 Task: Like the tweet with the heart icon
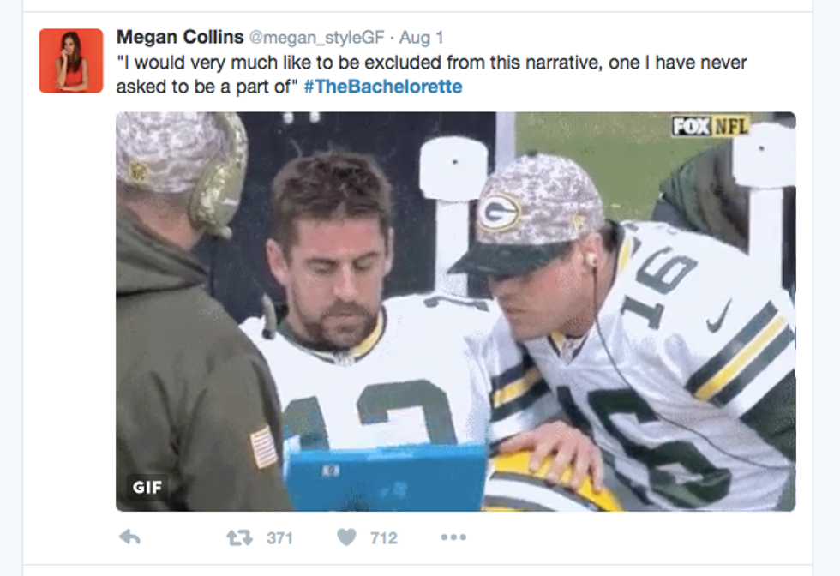click(x=346, y=537)
